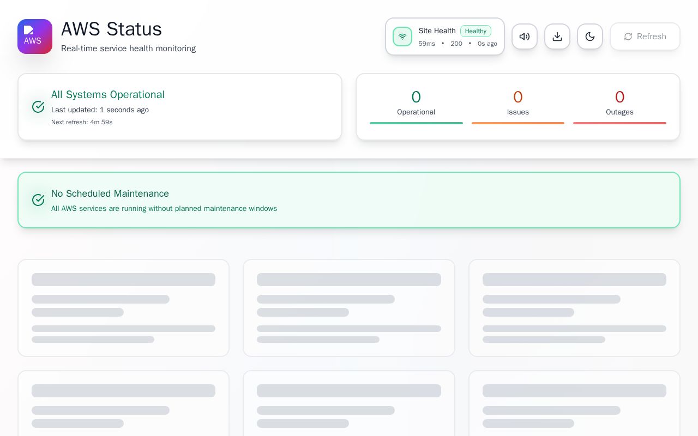Click the orange Issues progress bar
The width and height of the screenshot is (698, 436).
click(518, 123)
